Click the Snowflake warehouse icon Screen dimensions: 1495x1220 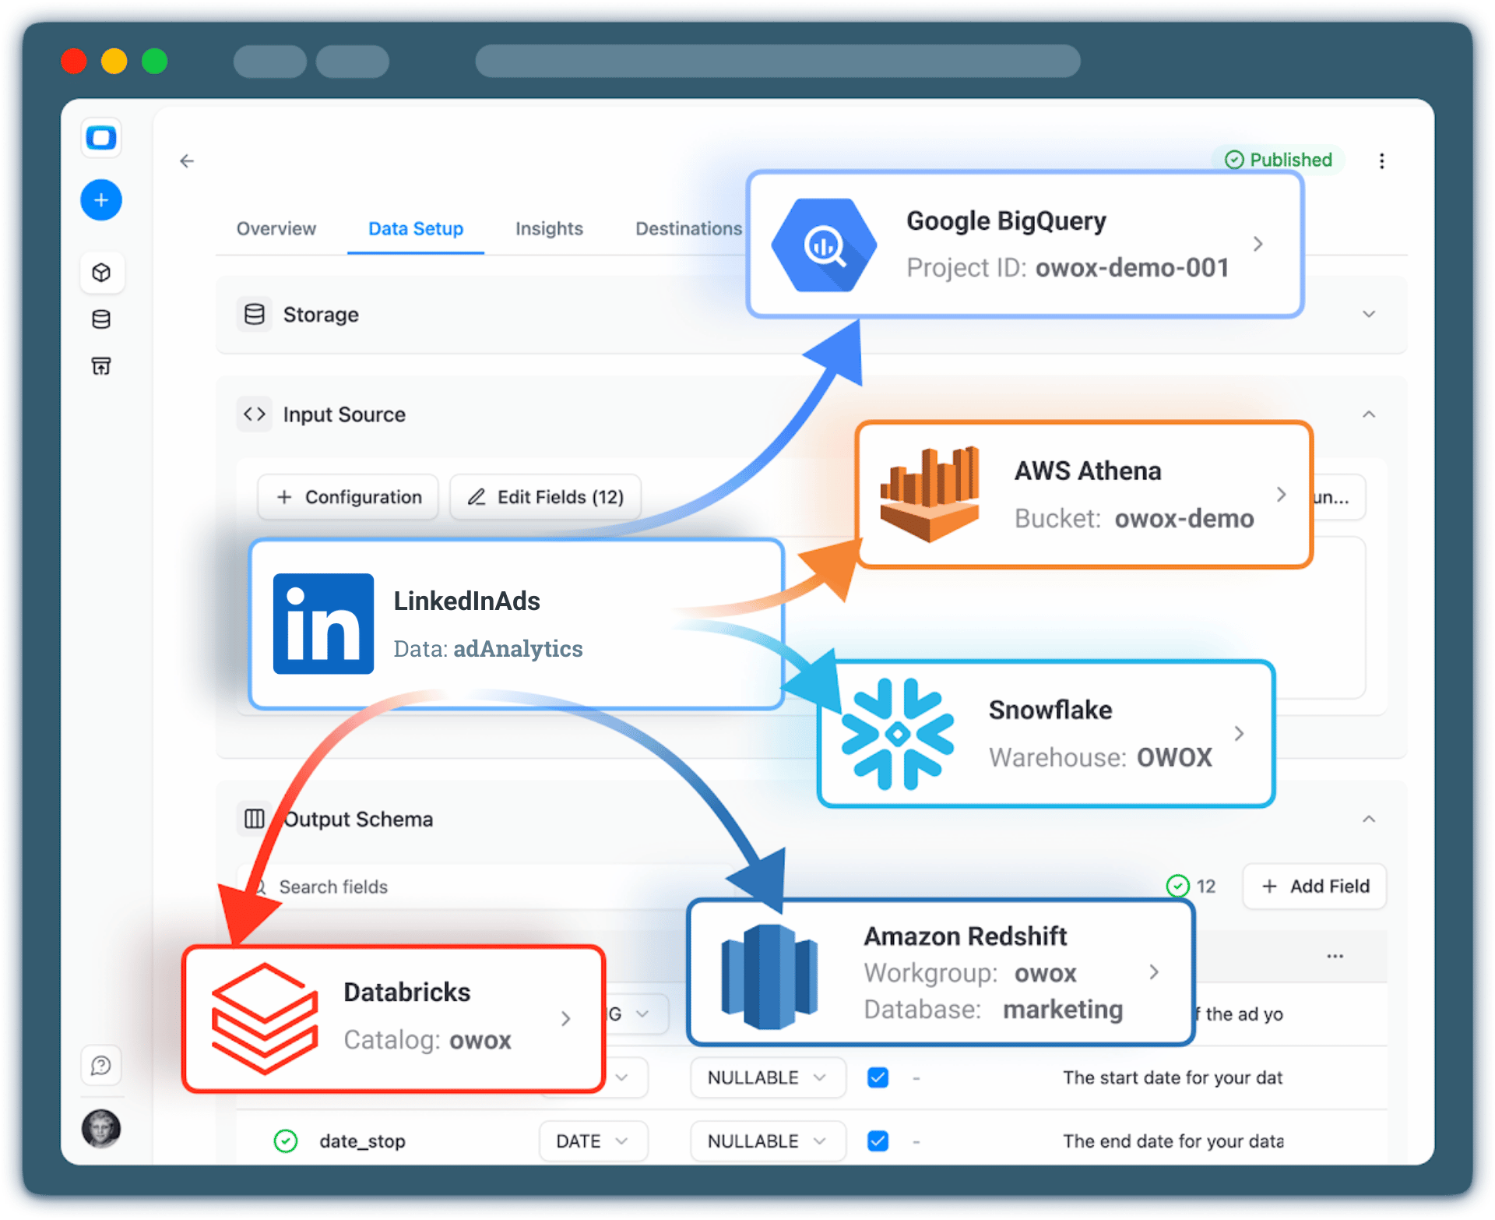(897, 733)
